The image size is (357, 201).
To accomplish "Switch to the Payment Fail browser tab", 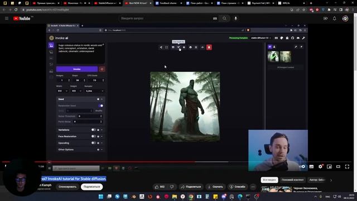I will coord(260,3).
